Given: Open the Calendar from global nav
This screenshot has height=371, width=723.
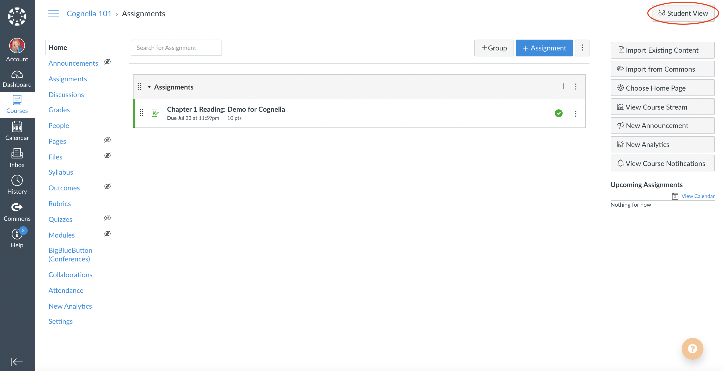Looking at the screenshot, I should pyautogui.click(x=17, y=131).
